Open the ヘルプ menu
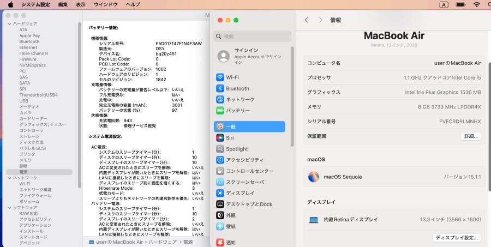Image resolution: width=491 pixels, height=247 pixels. point(133,4)
